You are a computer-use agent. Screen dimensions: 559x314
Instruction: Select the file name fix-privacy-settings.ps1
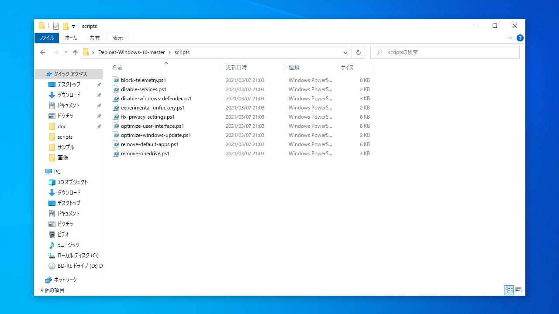pos(148,117)
